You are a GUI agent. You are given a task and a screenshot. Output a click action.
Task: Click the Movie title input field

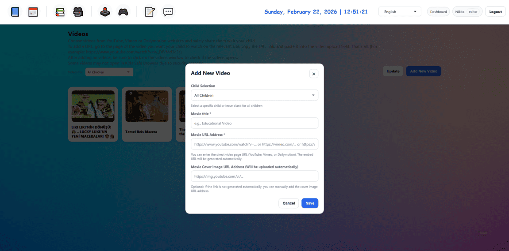pyautogui.click(x=254, y=123)
